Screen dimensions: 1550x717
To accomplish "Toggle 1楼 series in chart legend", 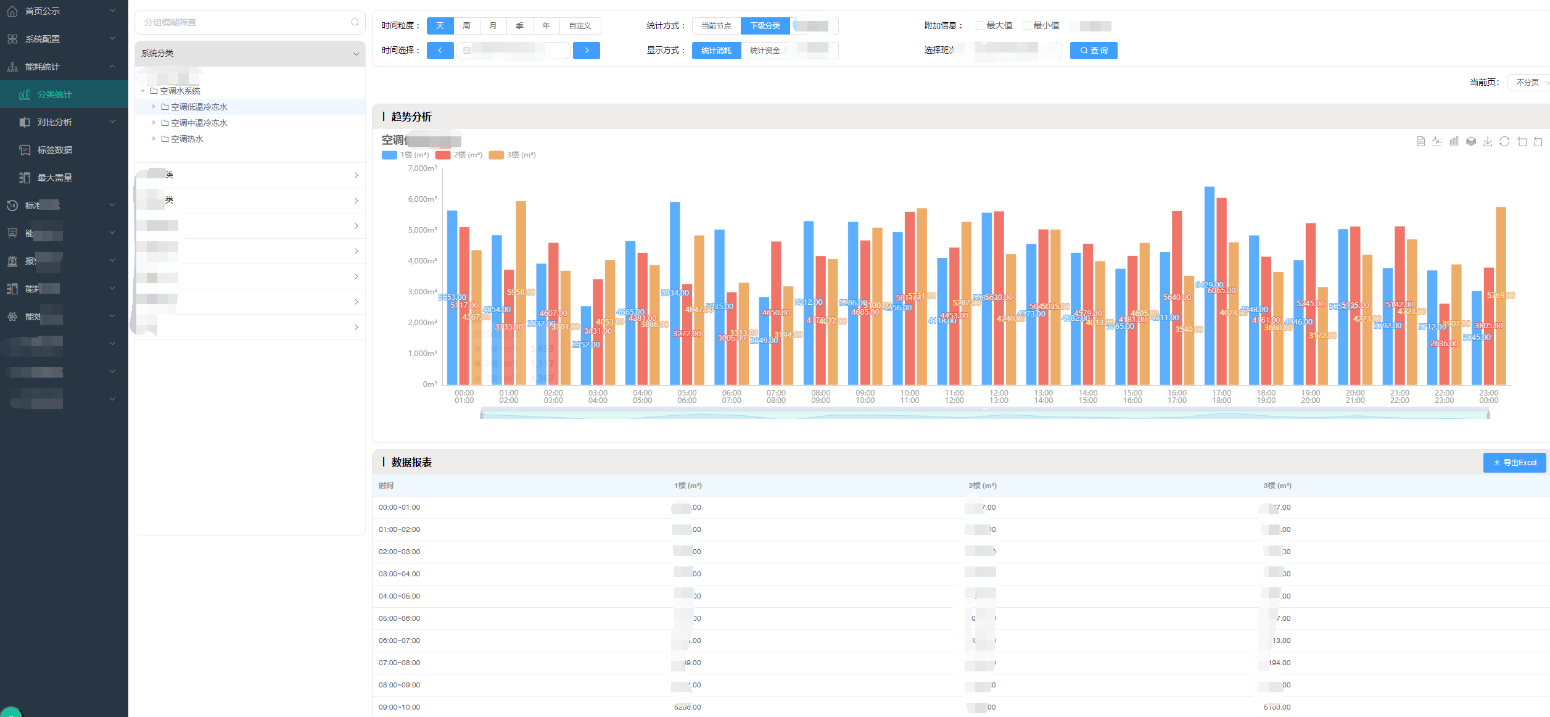I will coord(405,155).
